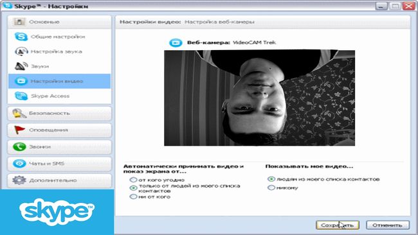Click the upside-down webcam preview image
Viewport: 418px width, 235px height.
click(259, 98)
